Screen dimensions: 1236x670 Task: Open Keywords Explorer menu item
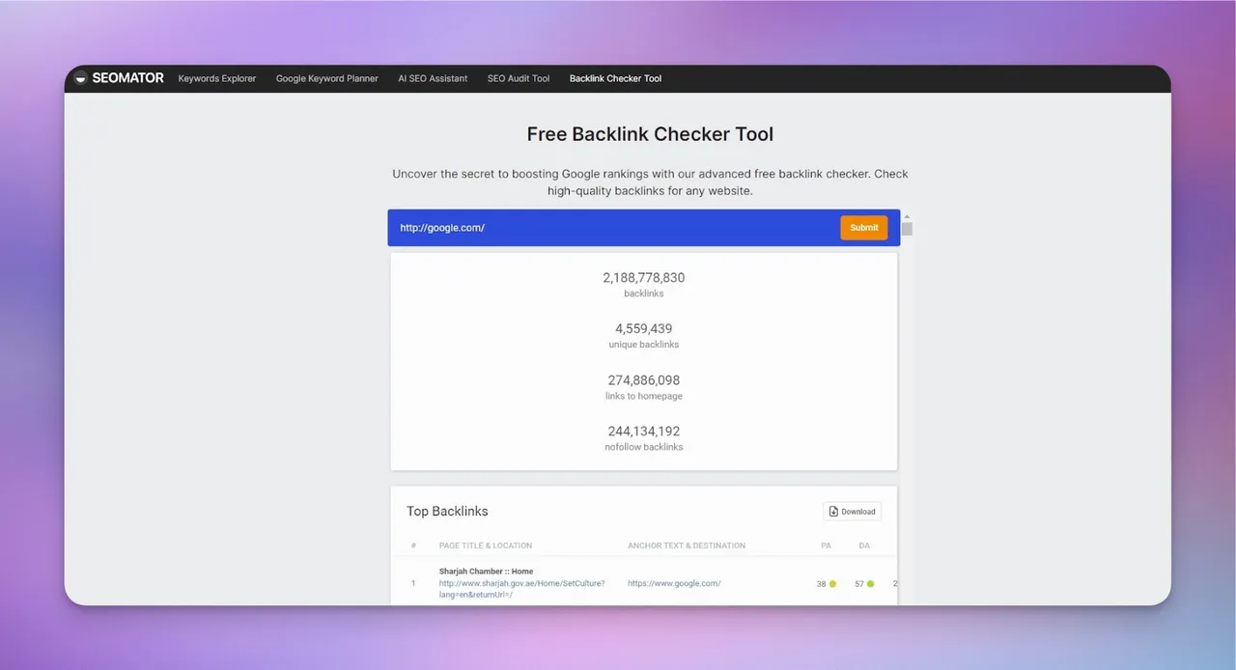click(x=217, y=78)
